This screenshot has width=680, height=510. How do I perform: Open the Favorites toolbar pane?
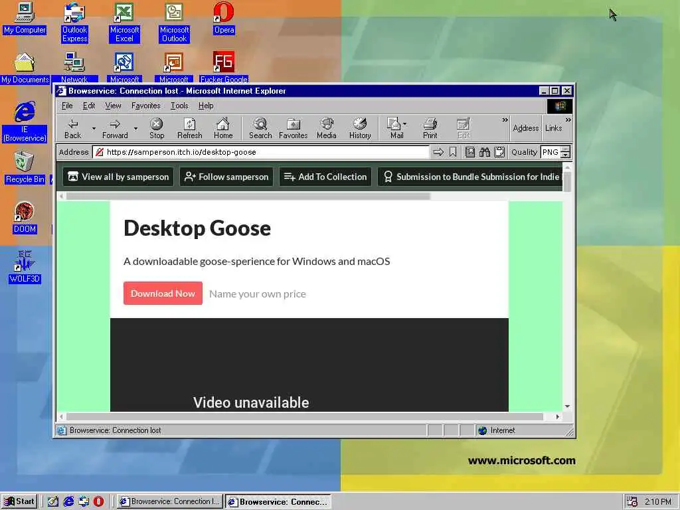click(293, 128)
